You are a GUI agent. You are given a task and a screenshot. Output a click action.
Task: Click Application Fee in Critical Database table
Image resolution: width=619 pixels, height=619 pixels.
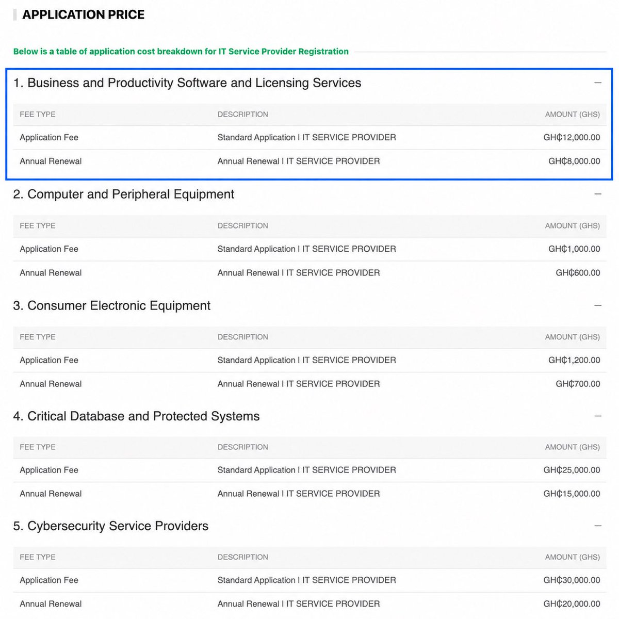point(49,470)
